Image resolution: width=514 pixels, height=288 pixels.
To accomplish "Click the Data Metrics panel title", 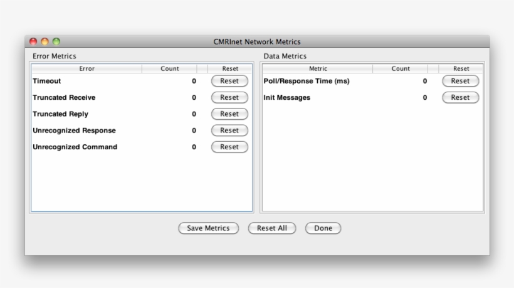I will (x=285, y=56).
